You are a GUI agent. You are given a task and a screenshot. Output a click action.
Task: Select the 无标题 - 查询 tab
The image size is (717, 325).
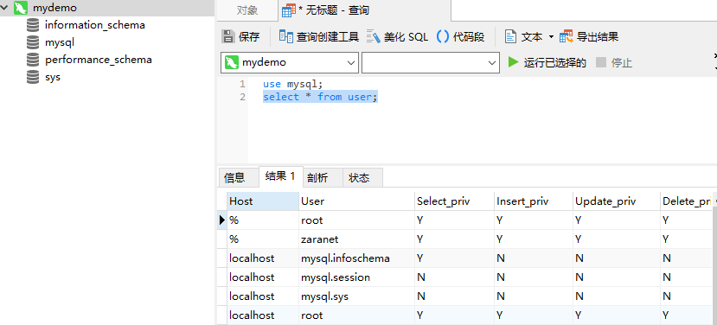(x=364, y=10)
